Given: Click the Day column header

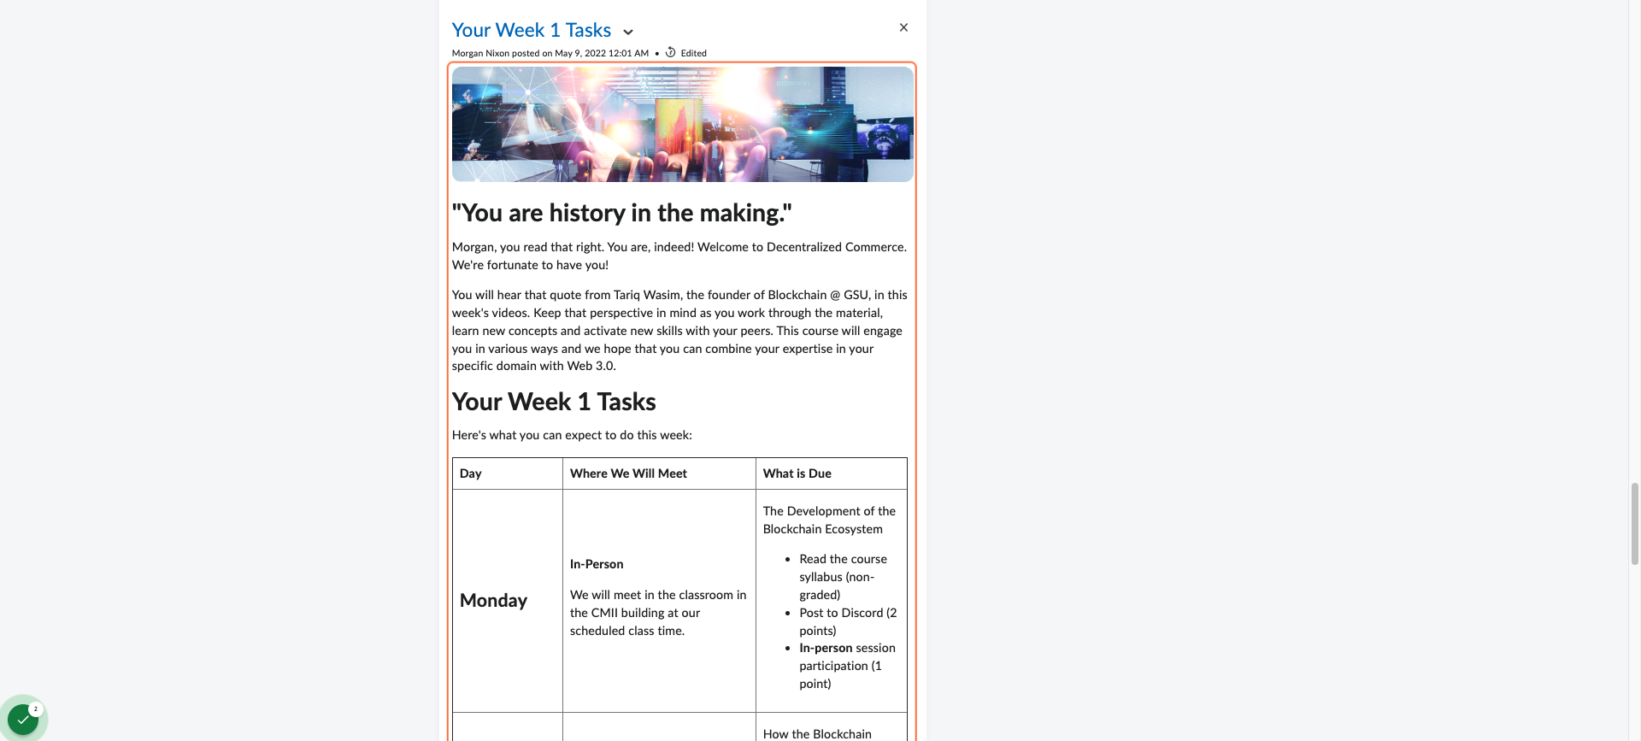Looking at the screenshot, I should tap(471, 473).
